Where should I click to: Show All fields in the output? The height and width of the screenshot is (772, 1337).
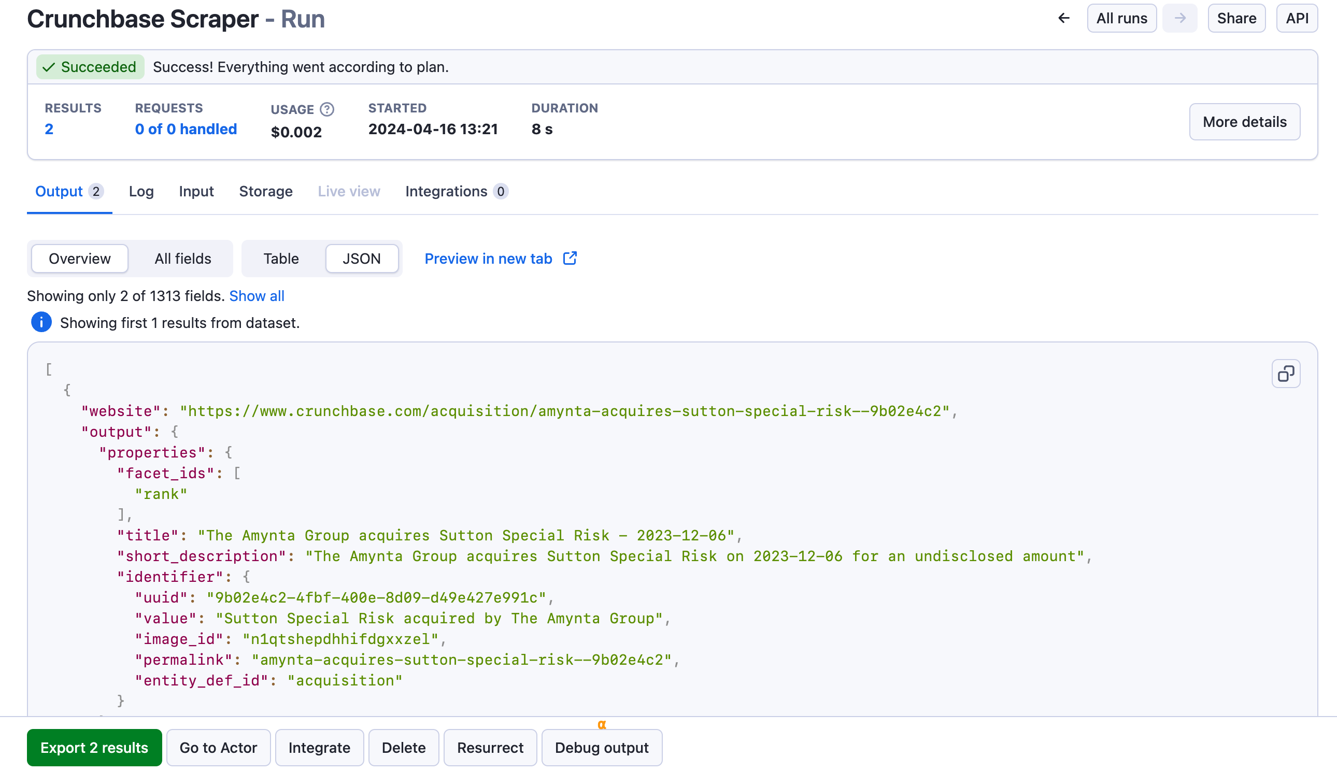pyautogui.click(x=183, y=258)
